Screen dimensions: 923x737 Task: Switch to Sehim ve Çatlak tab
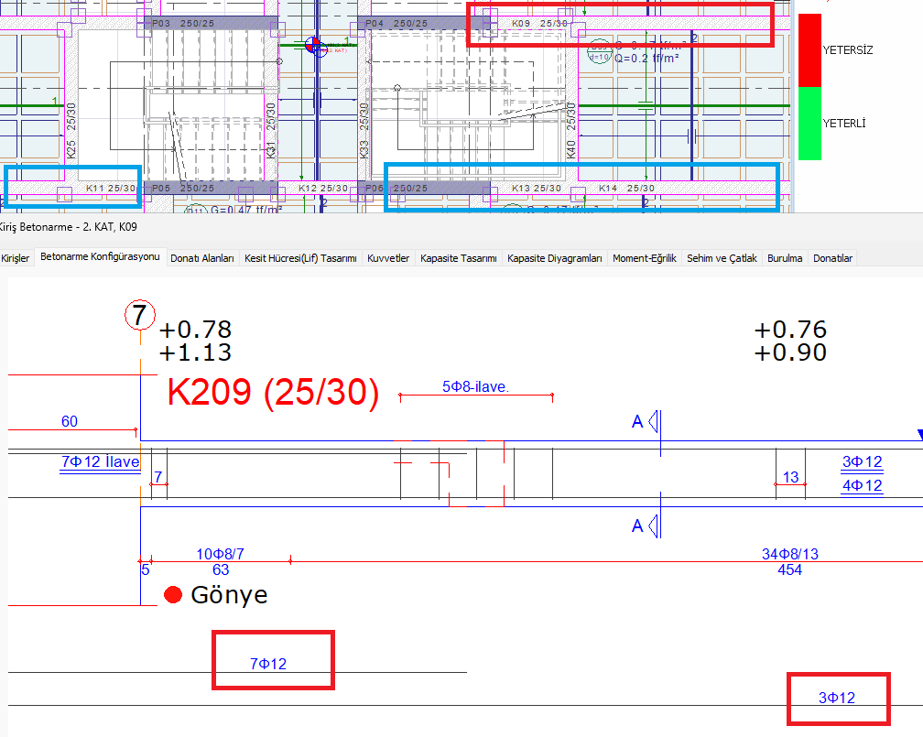(722, 258)
